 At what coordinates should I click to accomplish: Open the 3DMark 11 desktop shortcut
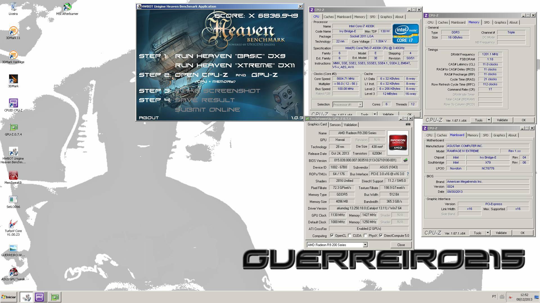pyautogui.click(x=13, y=33)
